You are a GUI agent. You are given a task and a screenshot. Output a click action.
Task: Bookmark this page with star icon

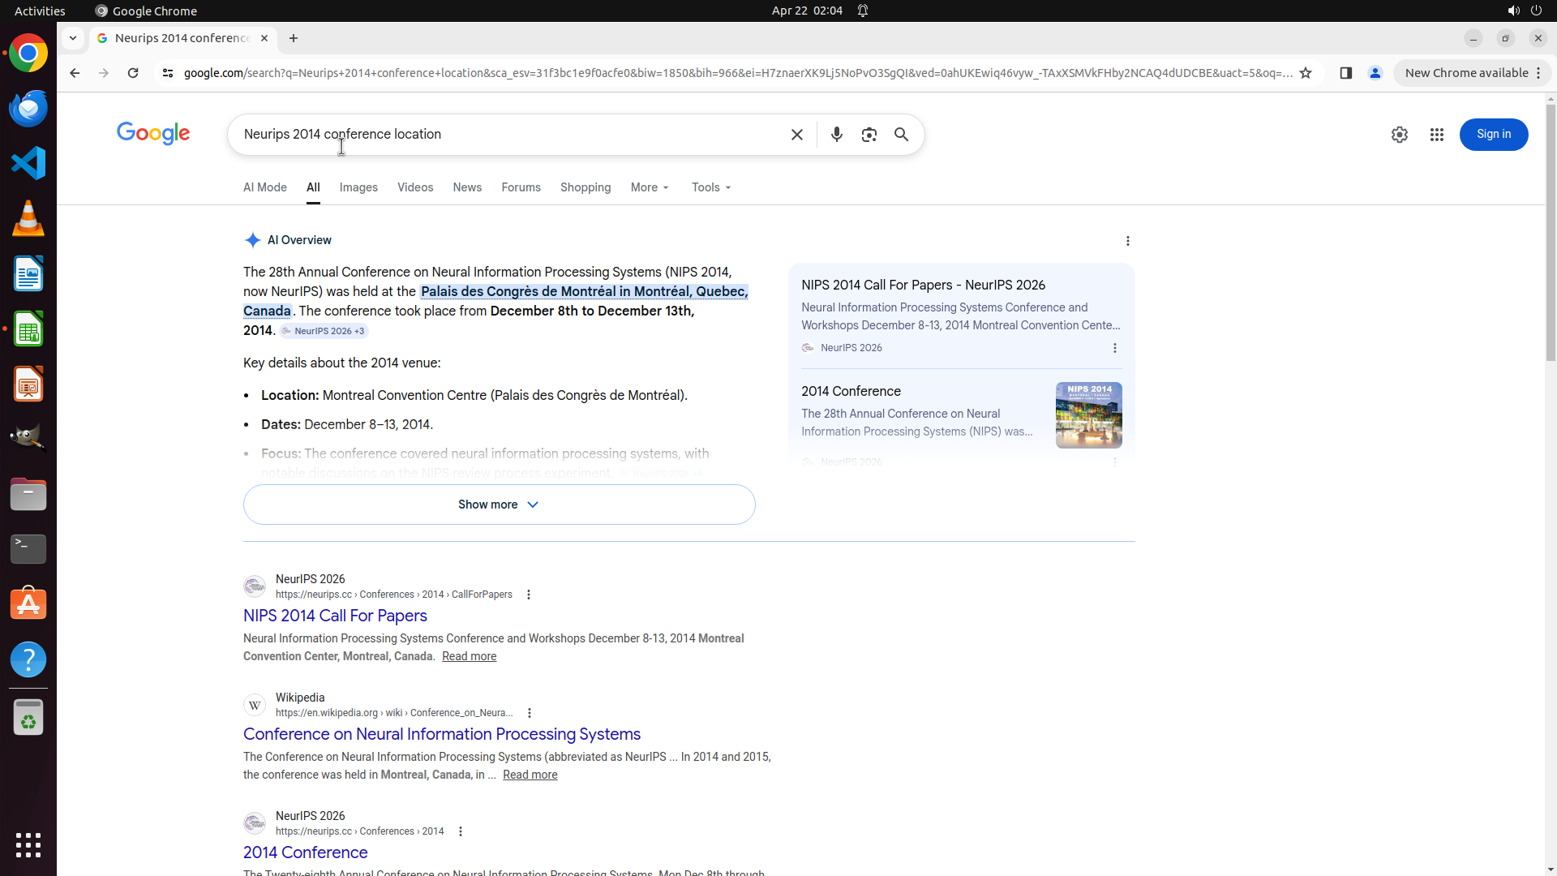click(x=1305, y=73)
